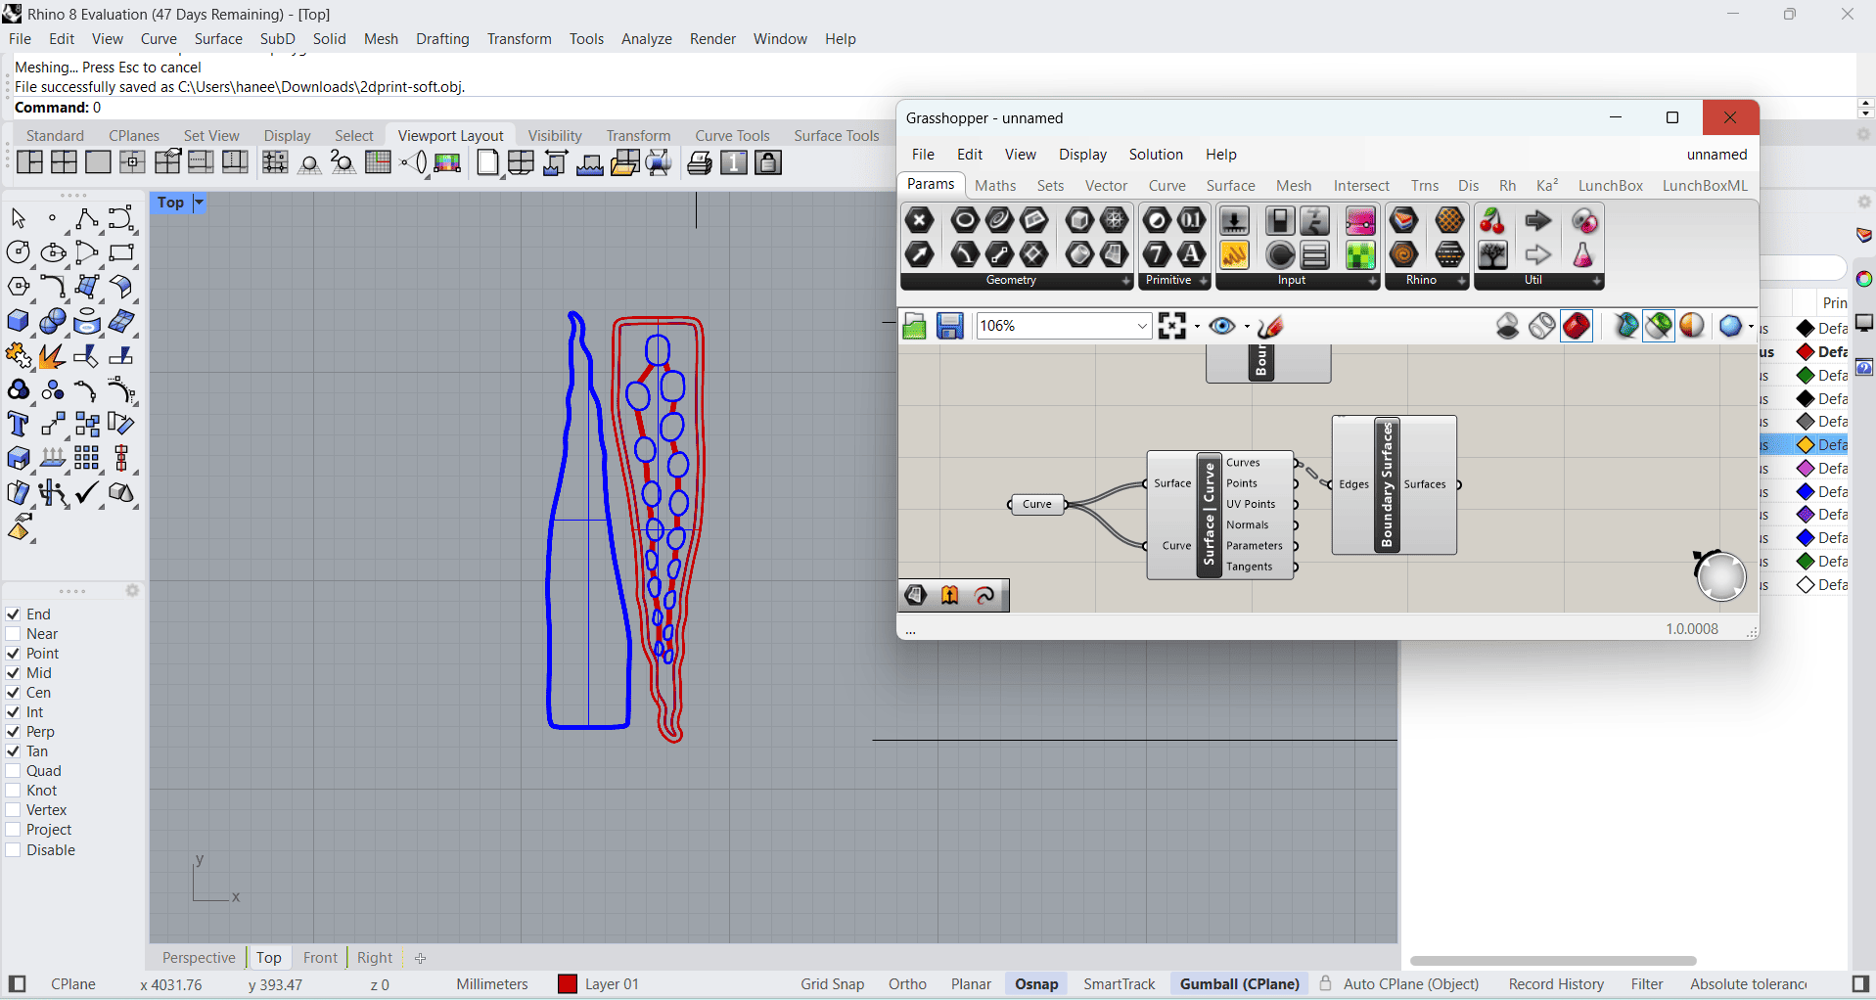Viewport: 1876px width, 1000px height.
Task: Enable the Quad object snap checkbox
Action: 14,771
